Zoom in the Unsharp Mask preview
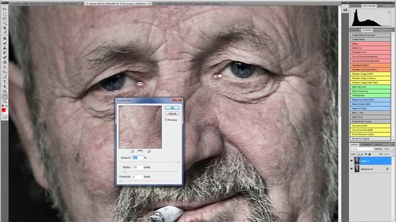396x222 pixels. tap(148, 150)
